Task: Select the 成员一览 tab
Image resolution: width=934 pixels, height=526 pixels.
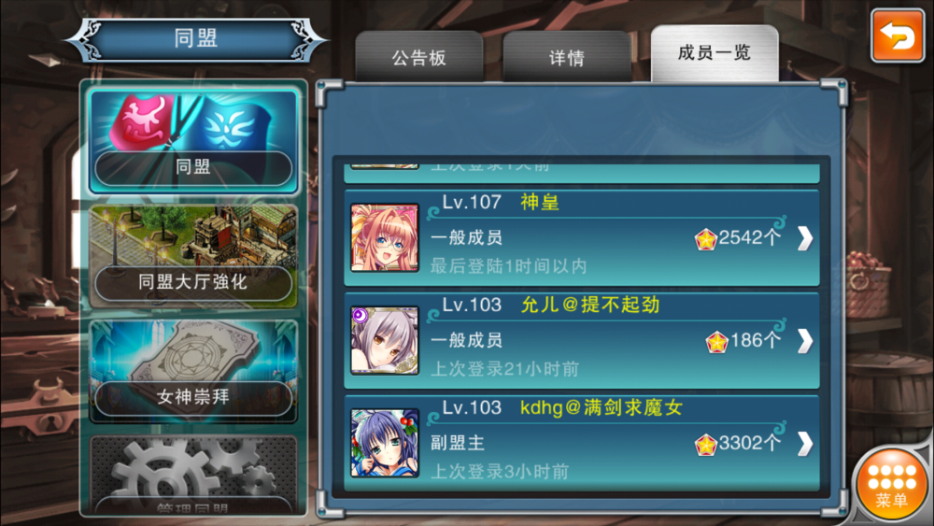Action: coord(715,53)
